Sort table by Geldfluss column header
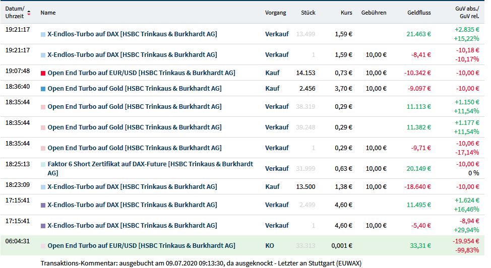Screen dimensions: 491x268 (419, 13)
